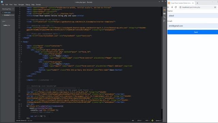Image resolution: width=218 pixels, height=123 pixels.
Task: Collapse the col-md-6 div fold arrow
Action: (21, 50)
